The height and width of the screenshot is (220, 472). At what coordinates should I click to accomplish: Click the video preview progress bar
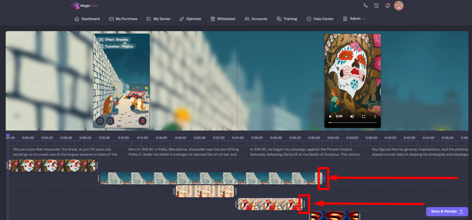coord(352,122)
